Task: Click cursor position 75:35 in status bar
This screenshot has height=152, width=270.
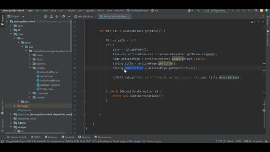Action: tap(225, 141)
